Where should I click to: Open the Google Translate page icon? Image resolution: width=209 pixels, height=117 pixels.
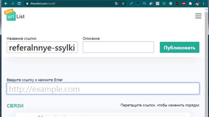117,4
